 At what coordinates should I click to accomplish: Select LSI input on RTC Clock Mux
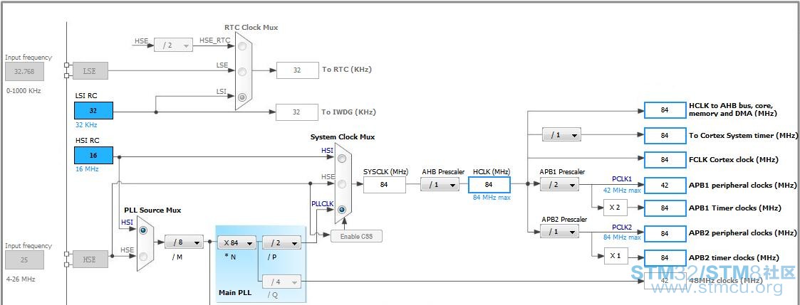(x=241, y=97)
